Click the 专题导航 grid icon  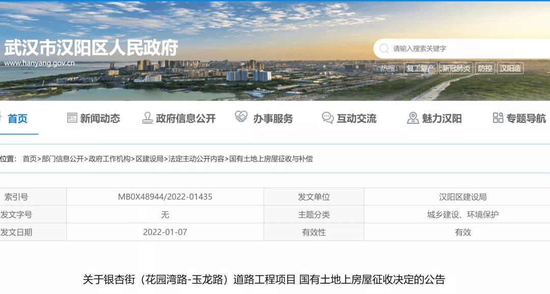click(498, 118)
